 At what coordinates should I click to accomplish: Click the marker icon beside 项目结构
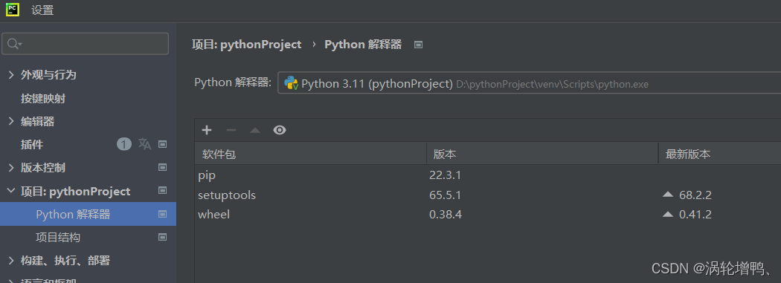coord(162,237)
